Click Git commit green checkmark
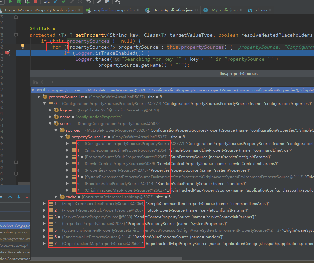The width and height of the screenshot is (314, 263). (64, 2)
